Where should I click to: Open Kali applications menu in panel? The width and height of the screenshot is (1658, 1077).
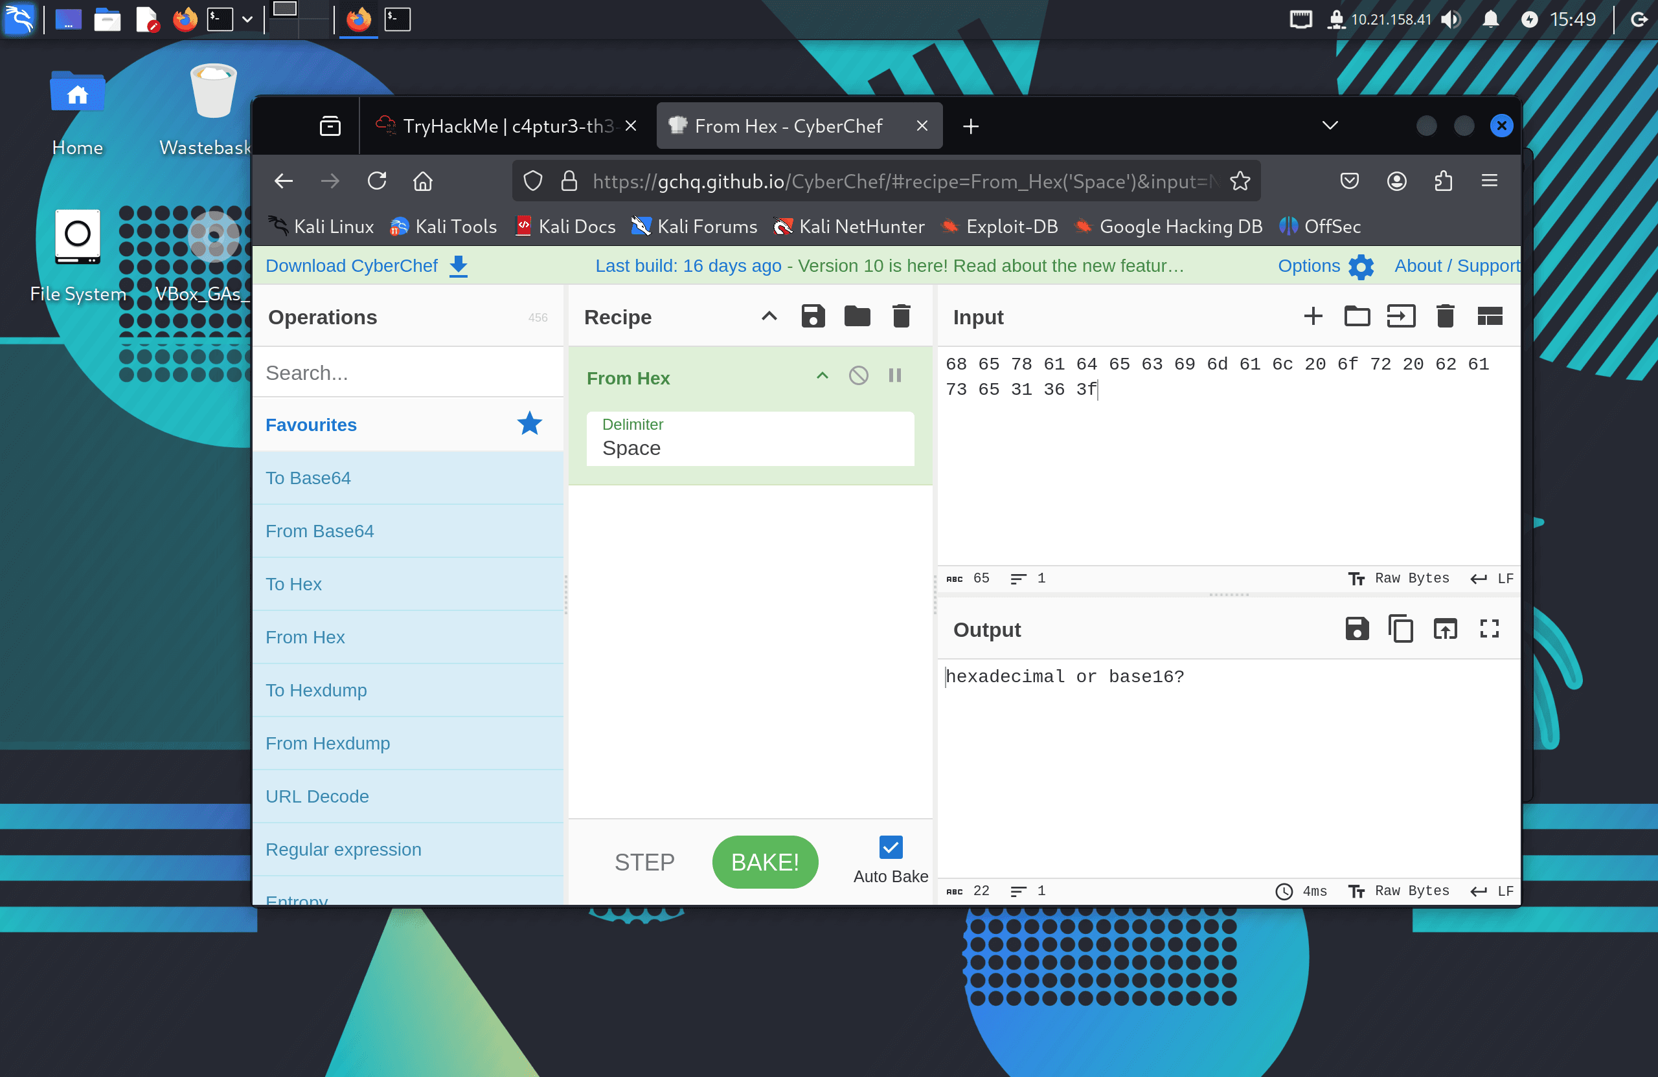click(x=19, y=19)
